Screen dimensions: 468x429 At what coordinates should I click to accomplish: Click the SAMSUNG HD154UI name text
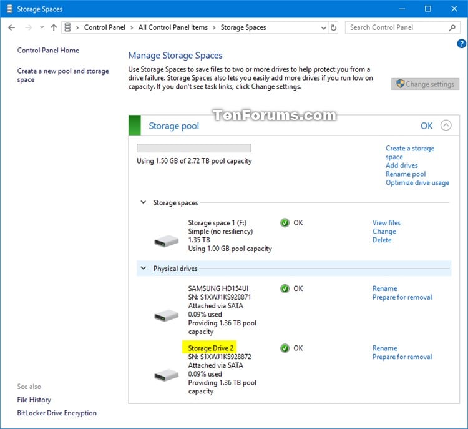[x=218, y=288]
